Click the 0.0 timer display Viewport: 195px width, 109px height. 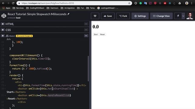pyautogui.click(x=96, y=27)
